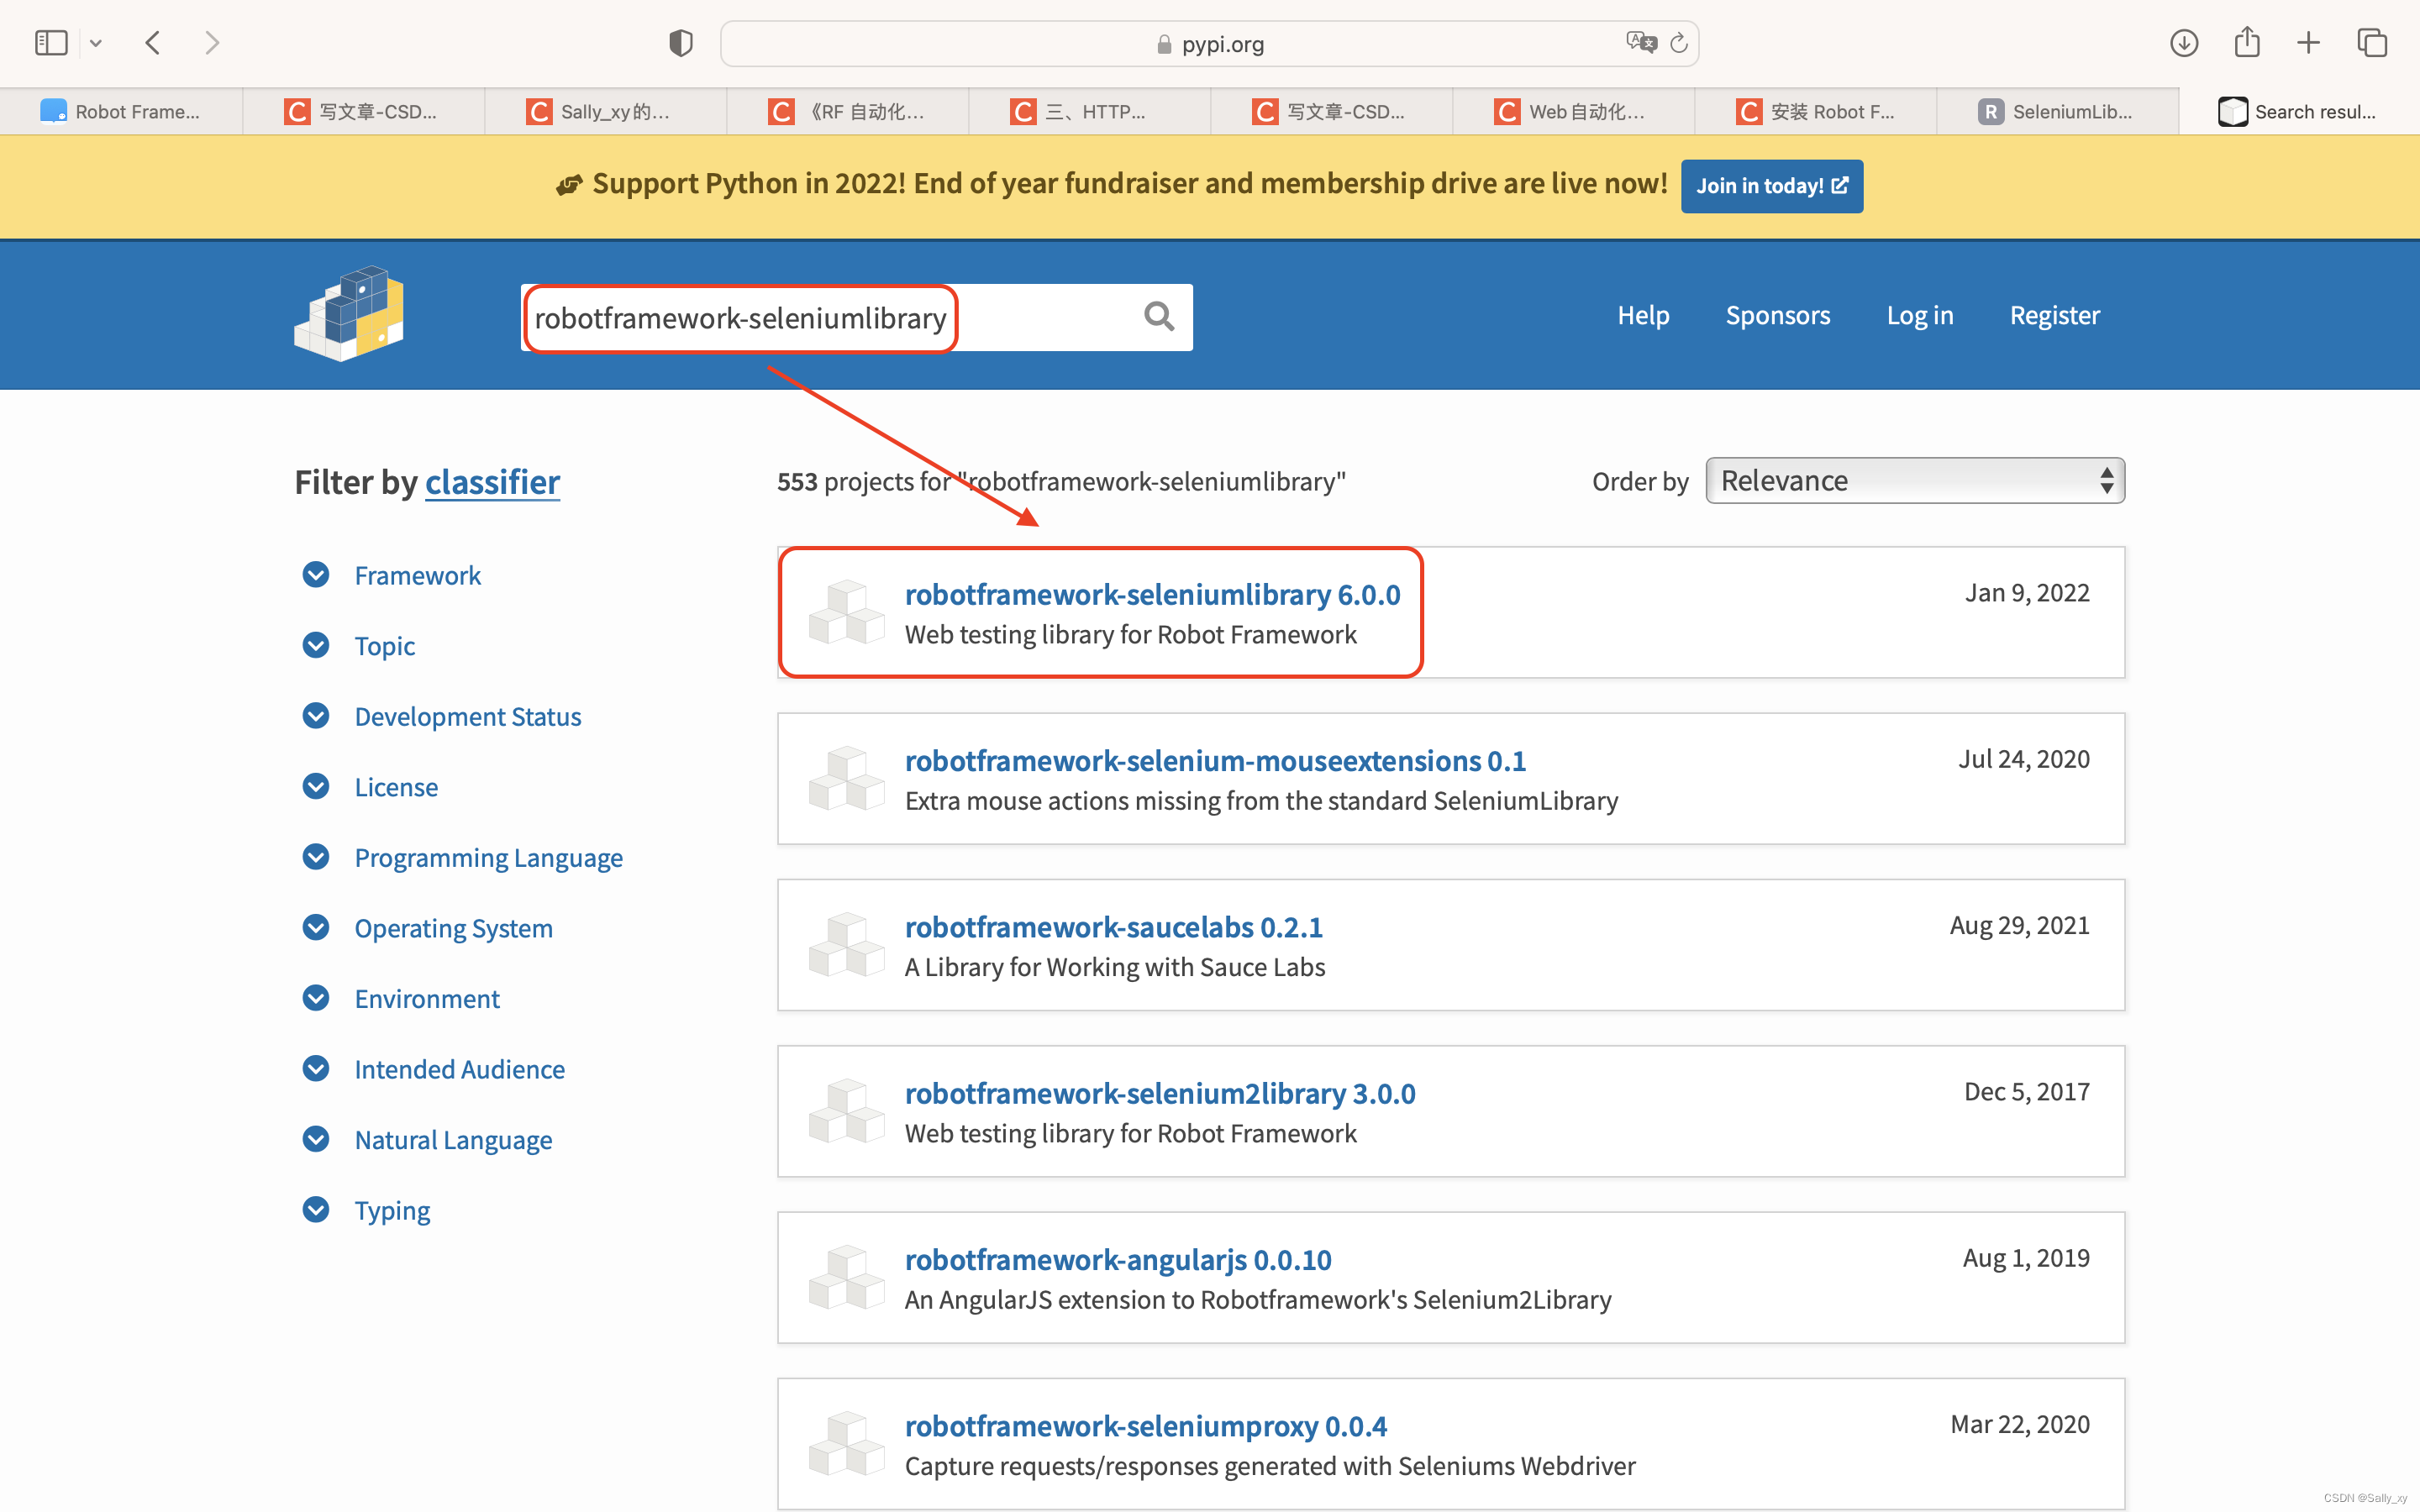This screenshot has width=2420, height=1512.
Task: Click the Register link
Action: (2054, 315)
